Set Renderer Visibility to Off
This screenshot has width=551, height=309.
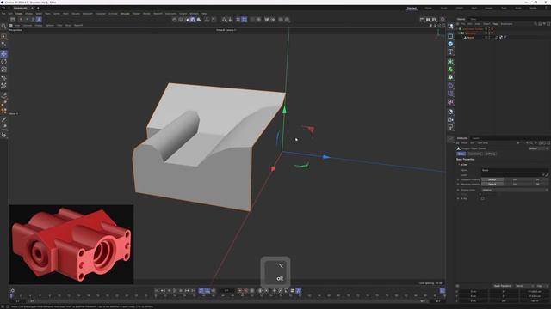[537, 184]
